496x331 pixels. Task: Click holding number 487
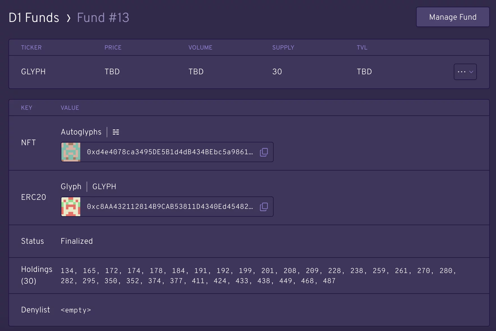[329, 281]
